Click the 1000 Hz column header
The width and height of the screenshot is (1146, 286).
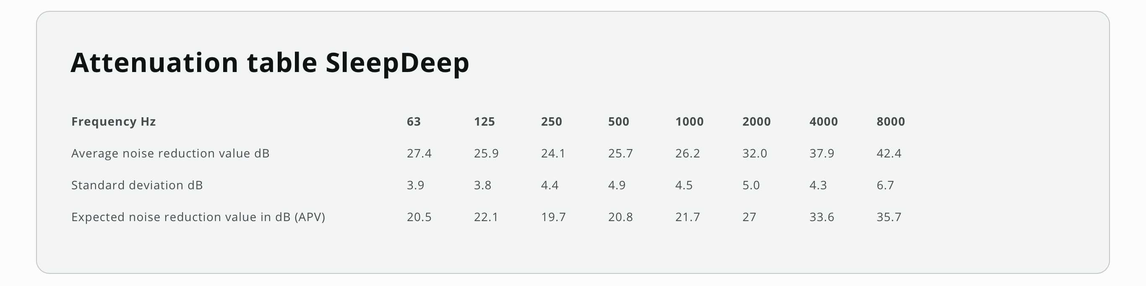click(x=690, y=122)
